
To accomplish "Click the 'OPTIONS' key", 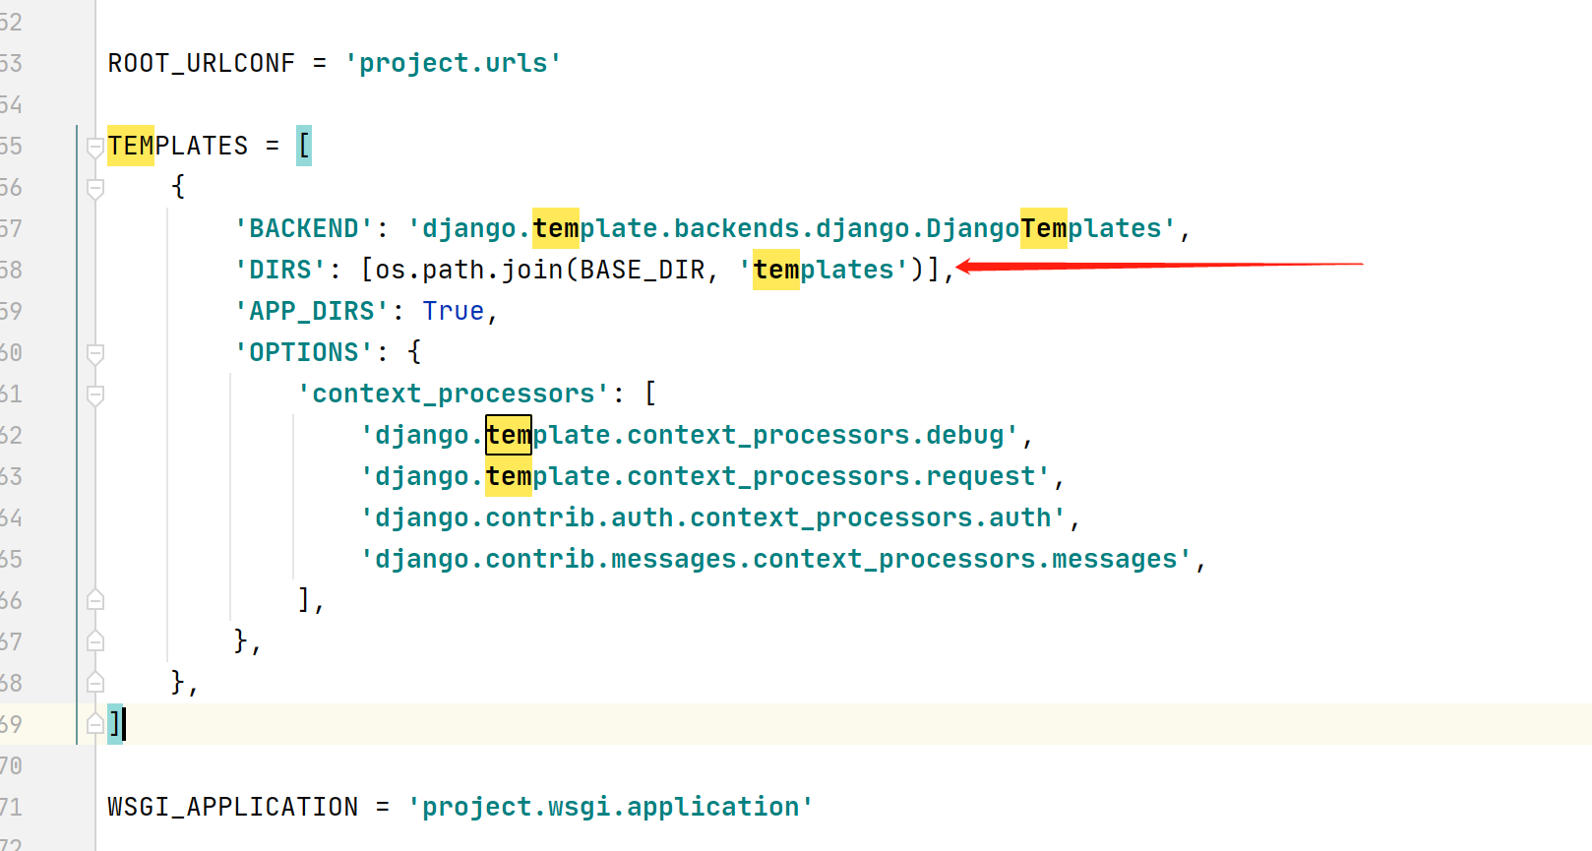I will point(304,352).
